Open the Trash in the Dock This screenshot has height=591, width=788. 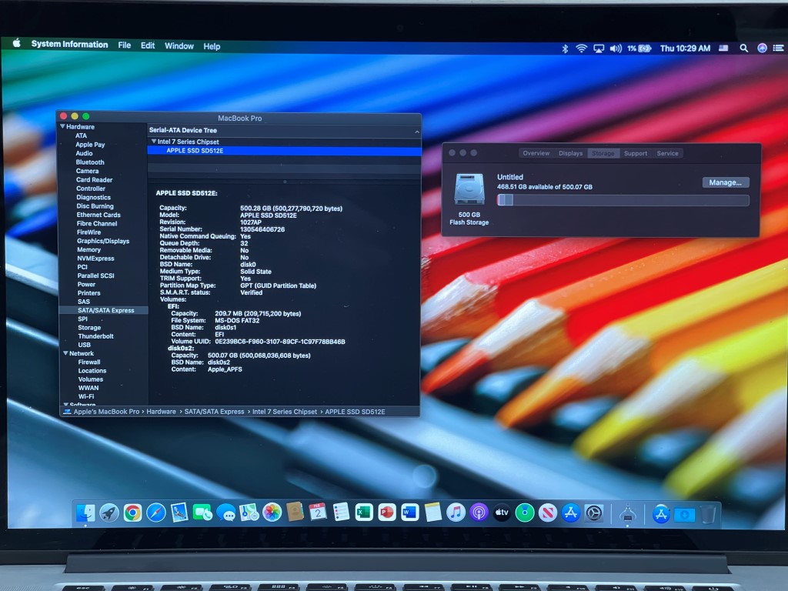point(708,515)
